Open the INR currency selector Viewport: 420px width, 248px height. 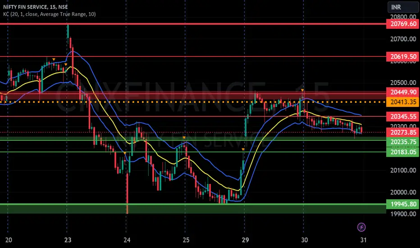click(403, 7)
